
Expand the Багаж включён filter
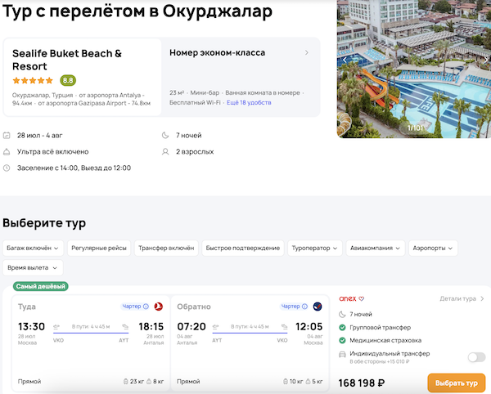click(x=33, y=248)
